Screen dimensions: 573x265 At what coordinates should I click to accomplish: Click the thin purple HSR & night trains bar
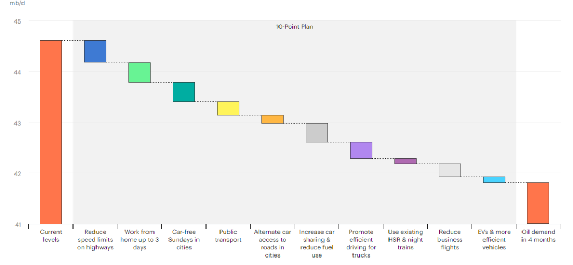(x=405, y=161)
